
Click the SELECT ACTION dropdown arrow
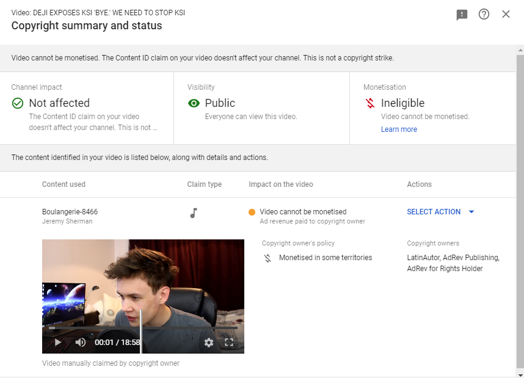[471, 212]
